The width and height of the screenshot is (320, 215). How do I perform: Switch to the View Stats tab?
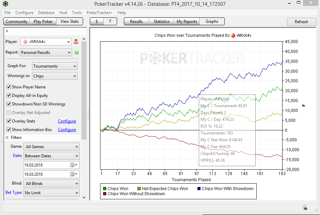[69, 21]
